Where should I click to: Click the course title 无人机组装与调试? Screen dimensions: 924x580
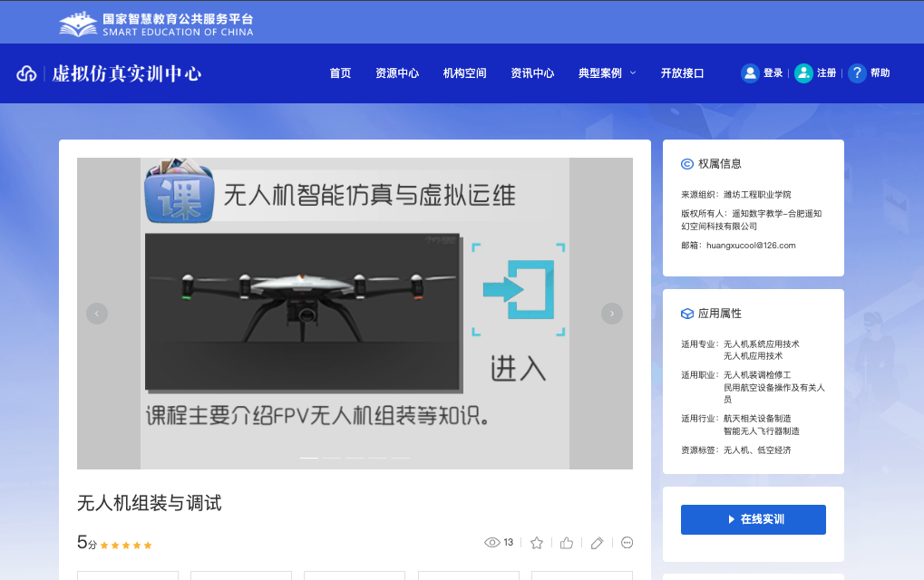coord(150,503)
